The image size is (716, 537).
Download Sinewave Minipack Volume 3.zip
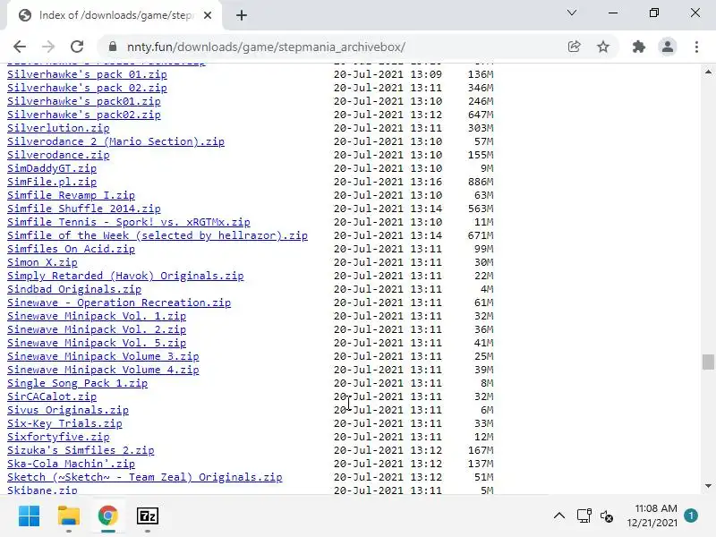[103, 356]
